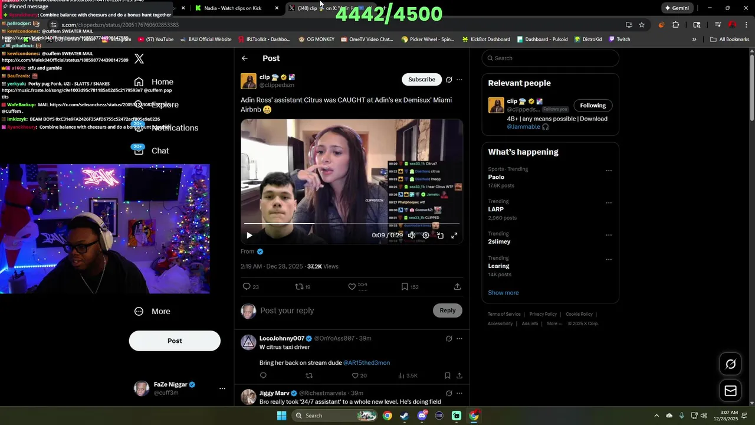The image size is (755, 425).
Task: Show more trending topics
Action: 503,293
